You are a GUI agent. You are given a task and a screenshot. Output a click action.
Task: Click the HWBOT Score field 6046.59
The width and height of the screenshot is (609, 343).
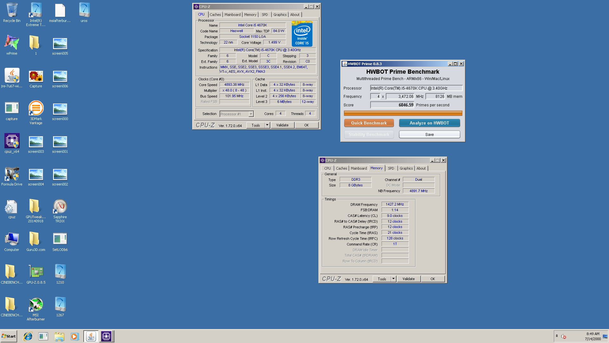point(392,105)
